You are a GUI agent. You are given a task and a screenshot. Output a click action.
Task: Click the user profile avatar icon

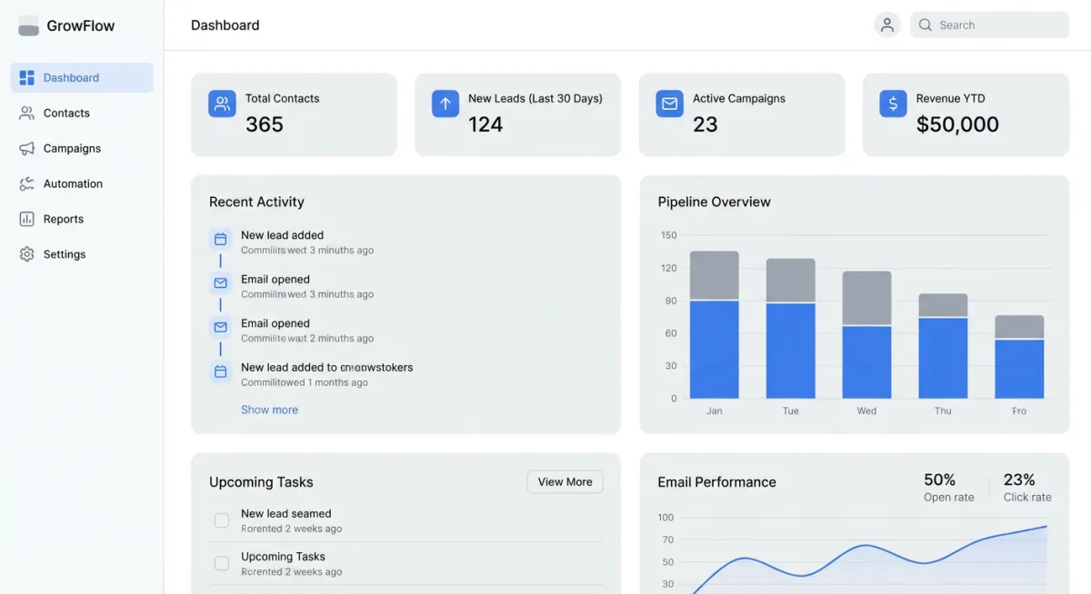point(886,25)
